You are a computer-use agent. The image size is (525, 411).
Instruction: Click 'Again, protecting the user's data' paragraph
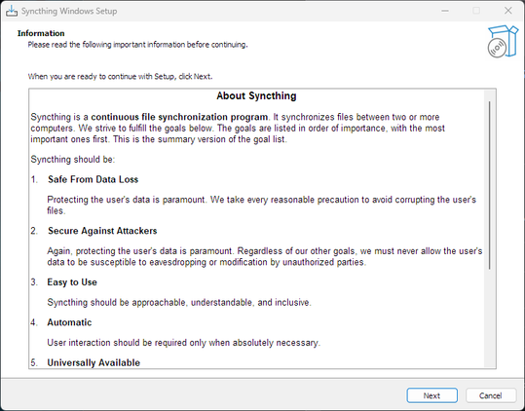coord(265,256)
